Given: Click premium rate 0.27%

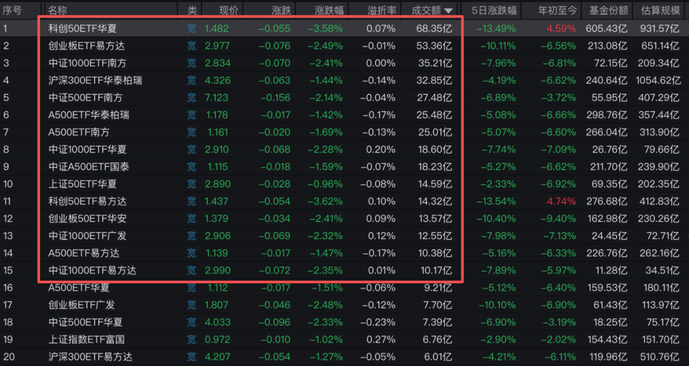Looking at the screenshot, I should 382,340.
